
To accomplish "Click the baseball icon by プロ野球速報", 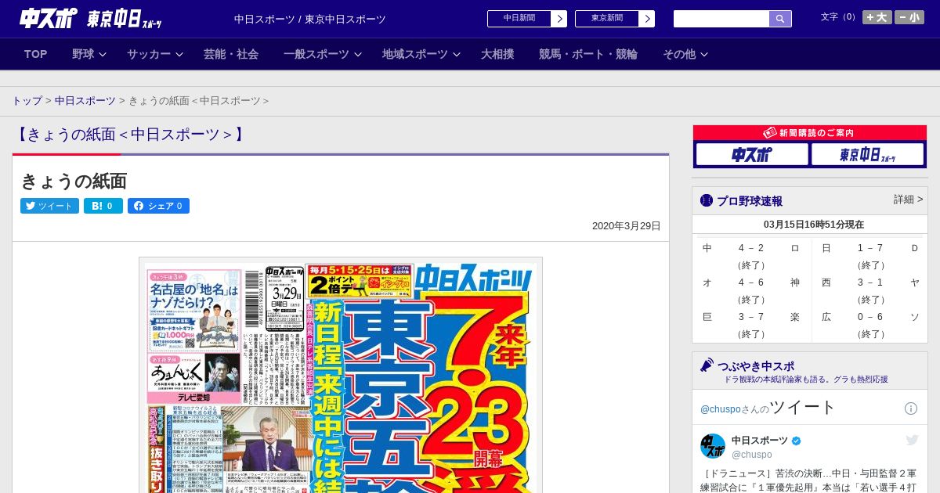I will coord(707,201).
